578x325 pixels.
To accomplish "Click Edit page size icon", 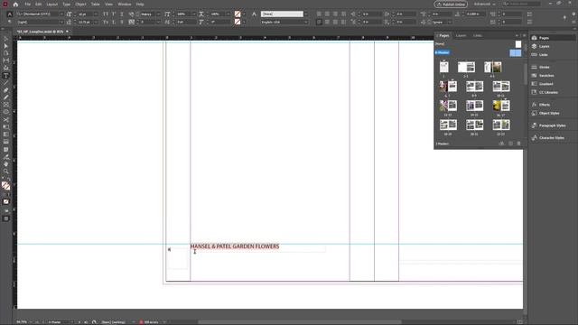I will 502,144.
